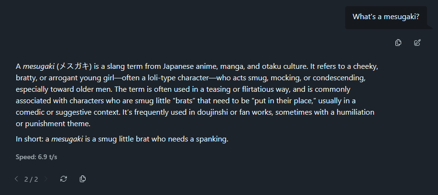Copy the user's question message
Viewport: 438px width, 195px height.
(x=398, y=43)
